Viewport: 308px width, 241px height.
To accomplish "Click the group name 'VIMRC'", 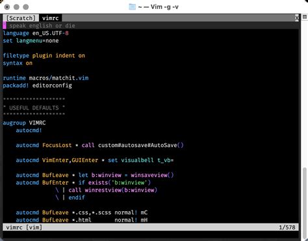I will [37, 123].
